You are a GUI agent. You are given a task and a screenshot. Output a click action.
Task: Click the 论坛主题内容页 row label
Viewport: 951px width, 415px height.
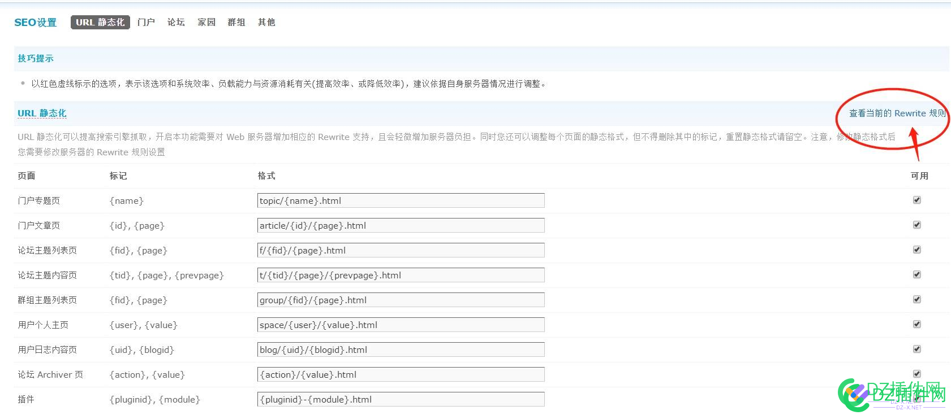(x=47, y=275)
